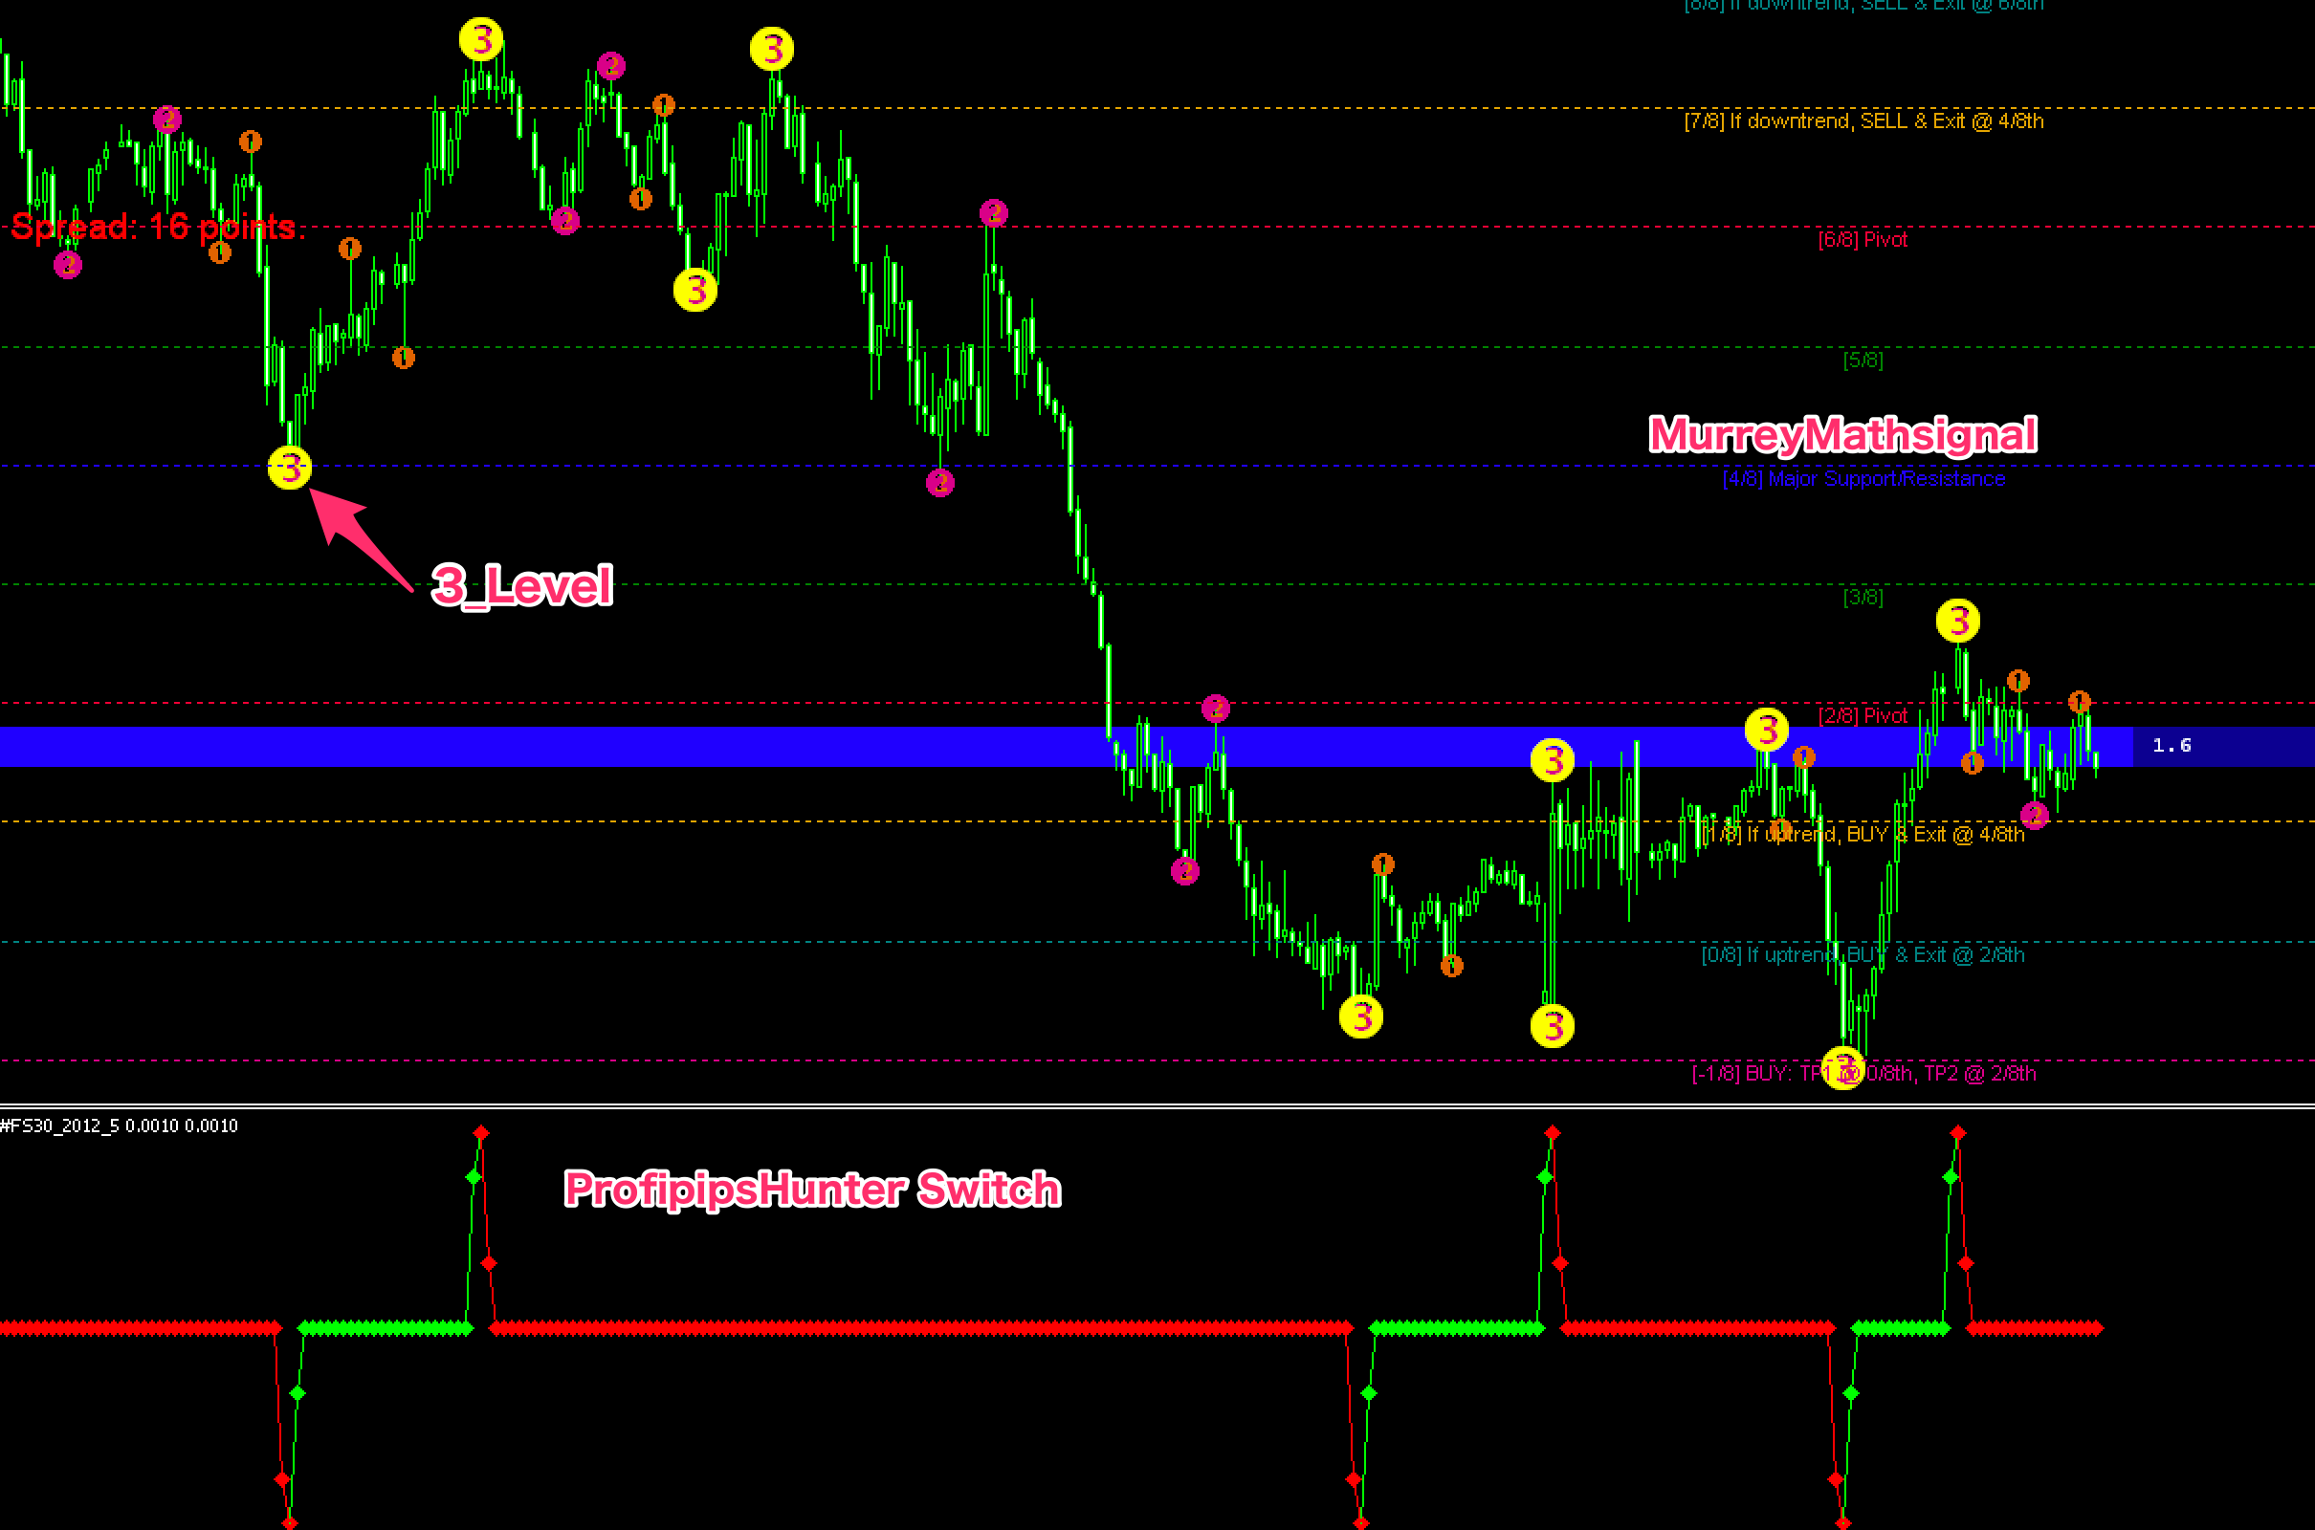
Task: Click the magenta 2 marker touching the [1/8] label end
Action: 2034,815
